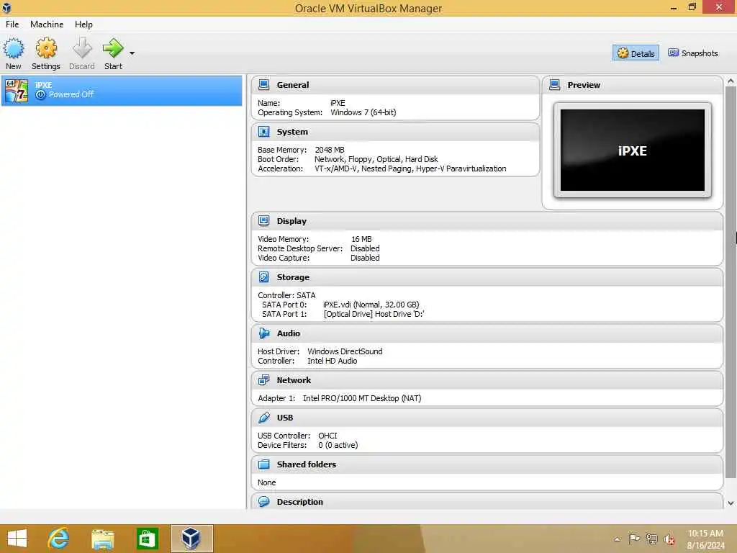737x553 pixels.
Task: Switch to the Details view
Action: pyautogui.click(x=636, y=53)
